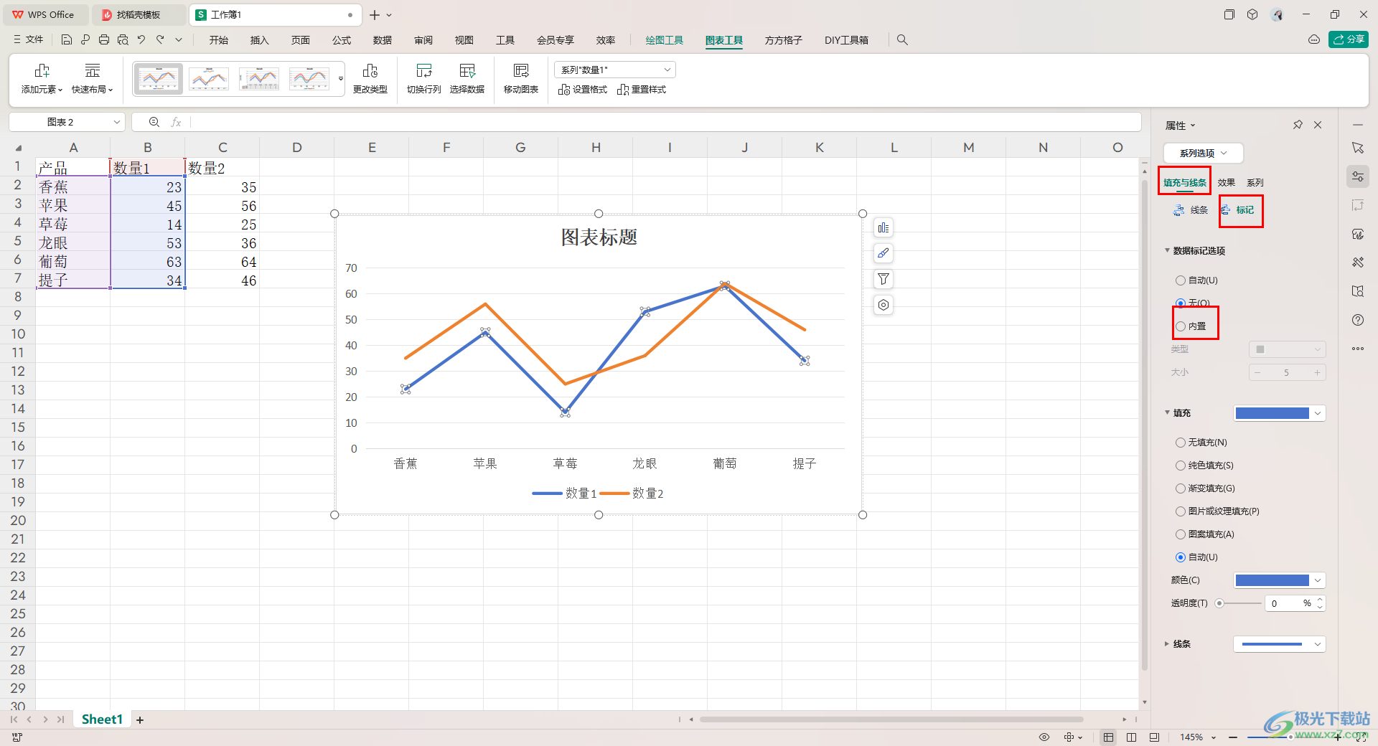This screenshot has height=746, width=1378.
Task: Open the Formula (公式) ribbon tab
Action: [341, 40]
